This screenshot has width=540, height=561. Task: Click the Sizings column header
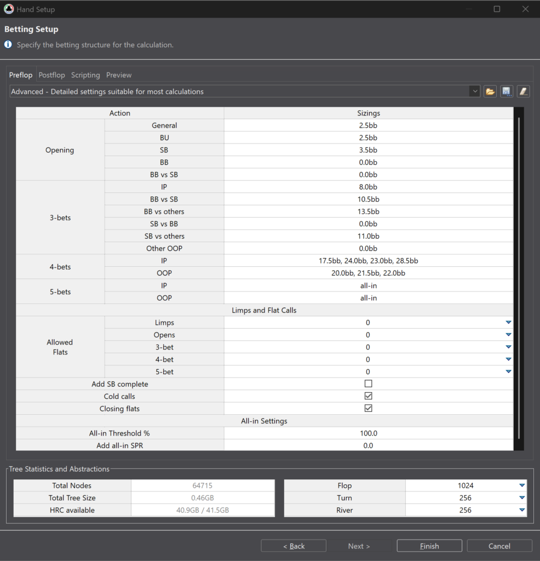pyautogui.click(x=369, y=113)
